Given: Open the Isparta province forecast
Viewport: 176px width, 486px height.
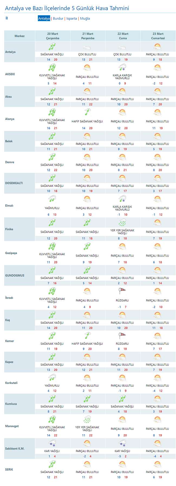Looking at the screenshot, I should (72, 18).
